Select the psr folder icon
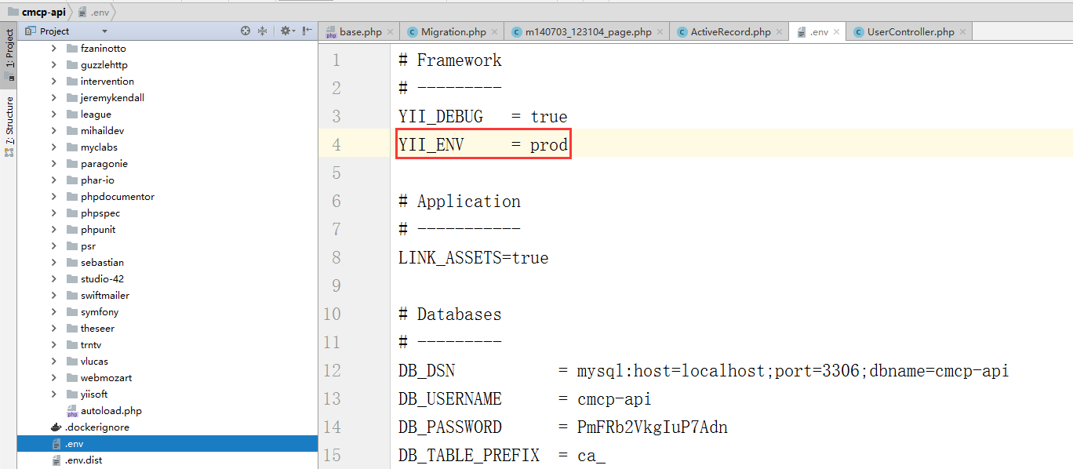This screenshot has height=469, width=1073. tap(72, 245)
